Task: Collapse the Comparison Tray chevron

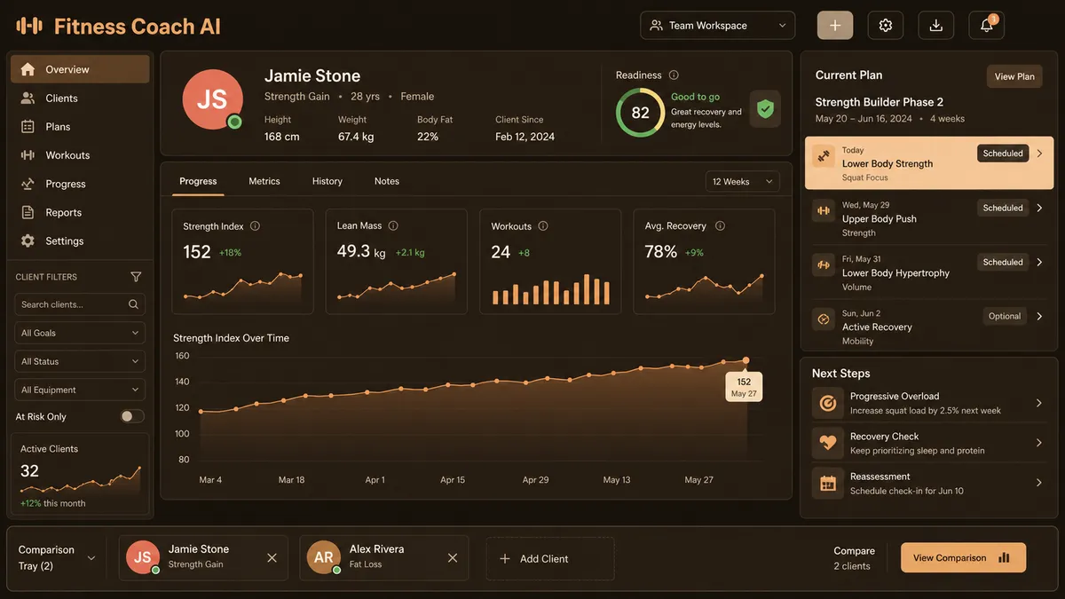Action: [91, 558]
